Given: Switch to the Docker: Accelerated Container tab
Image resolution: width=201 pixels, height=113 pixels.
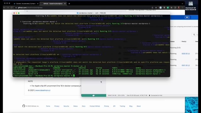Looking at the screenshot, I should [x=26, y=3].
